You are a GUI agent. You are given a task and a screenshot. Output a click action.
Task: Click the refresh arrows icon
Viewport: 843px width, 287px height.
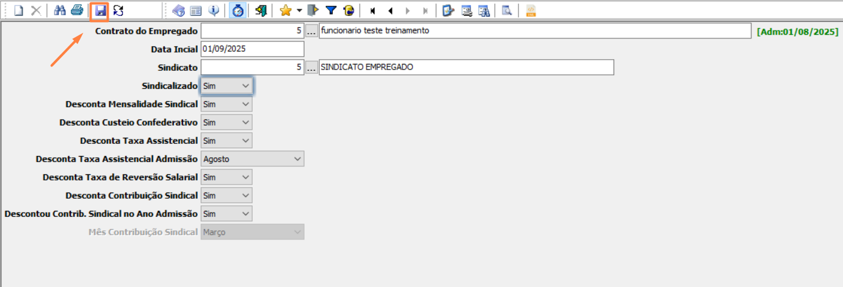(x=118, y=10)
